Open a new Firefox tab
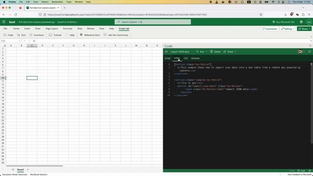313x176 pixels. (x=65, y=8)
